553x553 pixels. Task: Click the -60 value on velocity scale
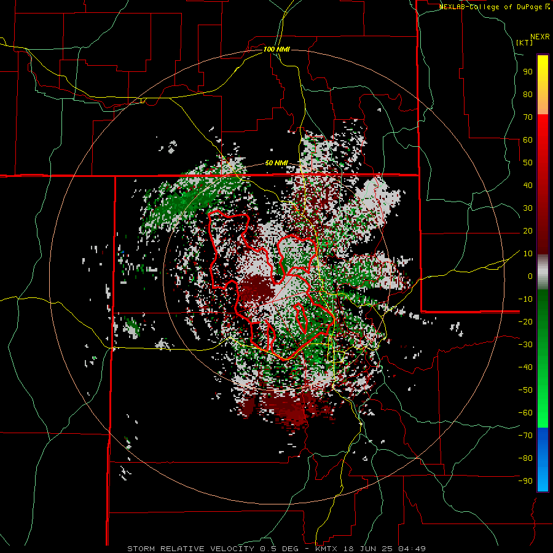click(x=525, y=413)
